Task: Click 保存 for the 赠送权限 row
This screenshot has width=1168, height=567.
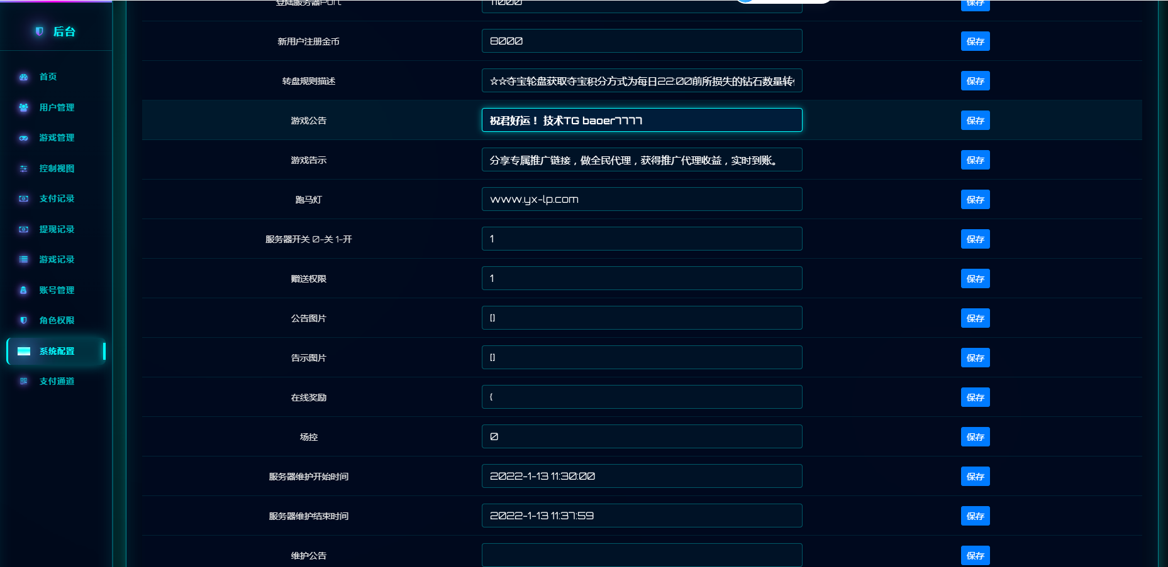Action: 975,279
